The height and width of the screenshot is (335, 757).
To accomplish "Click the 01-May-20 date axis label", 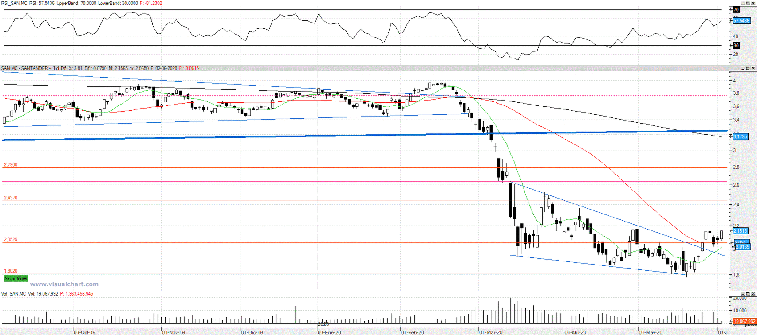I will click(x=651, y=332).
